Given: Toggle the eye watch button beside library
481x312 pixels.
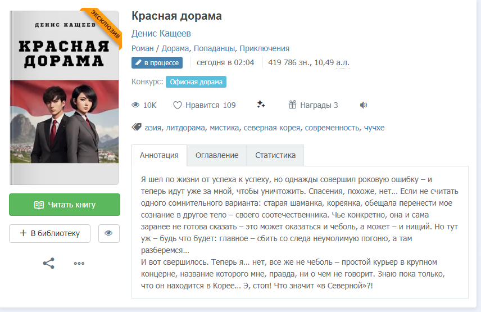Looking at the screenshot, I should click(108, 233).
